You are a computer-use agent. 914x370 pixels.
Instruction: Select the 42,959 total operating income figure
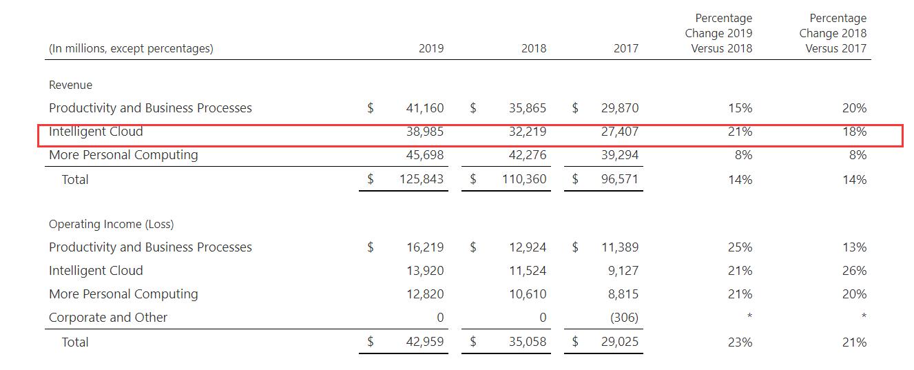point(425,342)
